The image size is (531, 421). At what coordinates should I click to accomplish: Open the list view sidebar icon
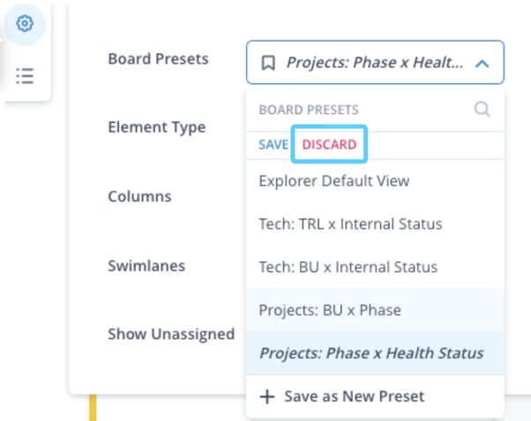click(25, 76)
